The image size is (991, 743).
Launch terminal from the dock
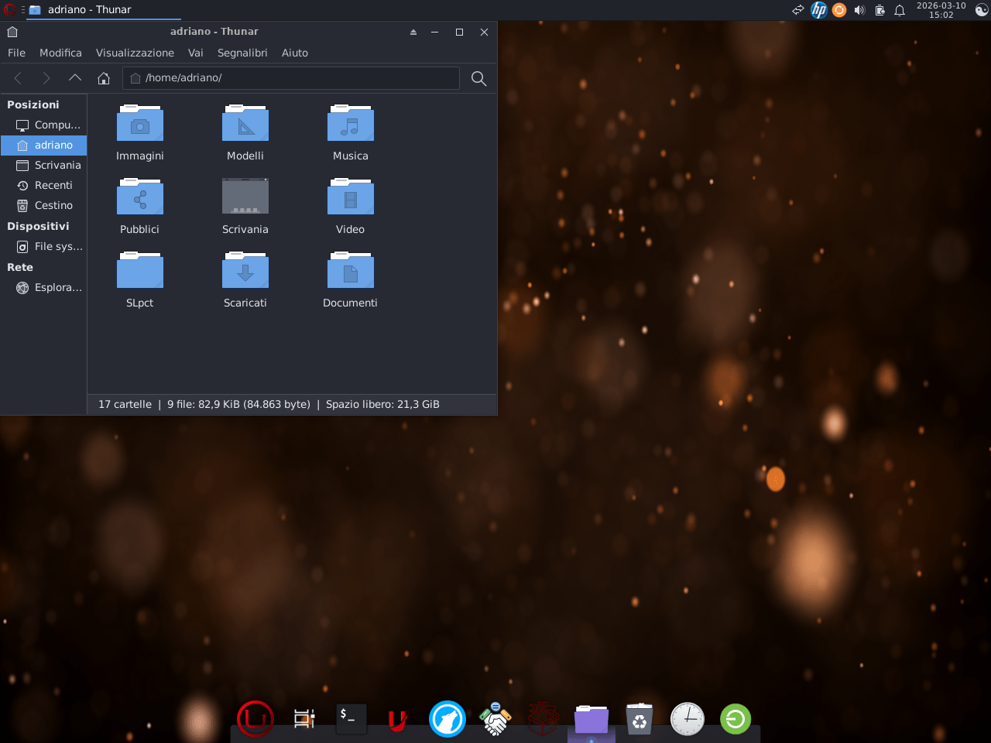click(x=351, y=719)
